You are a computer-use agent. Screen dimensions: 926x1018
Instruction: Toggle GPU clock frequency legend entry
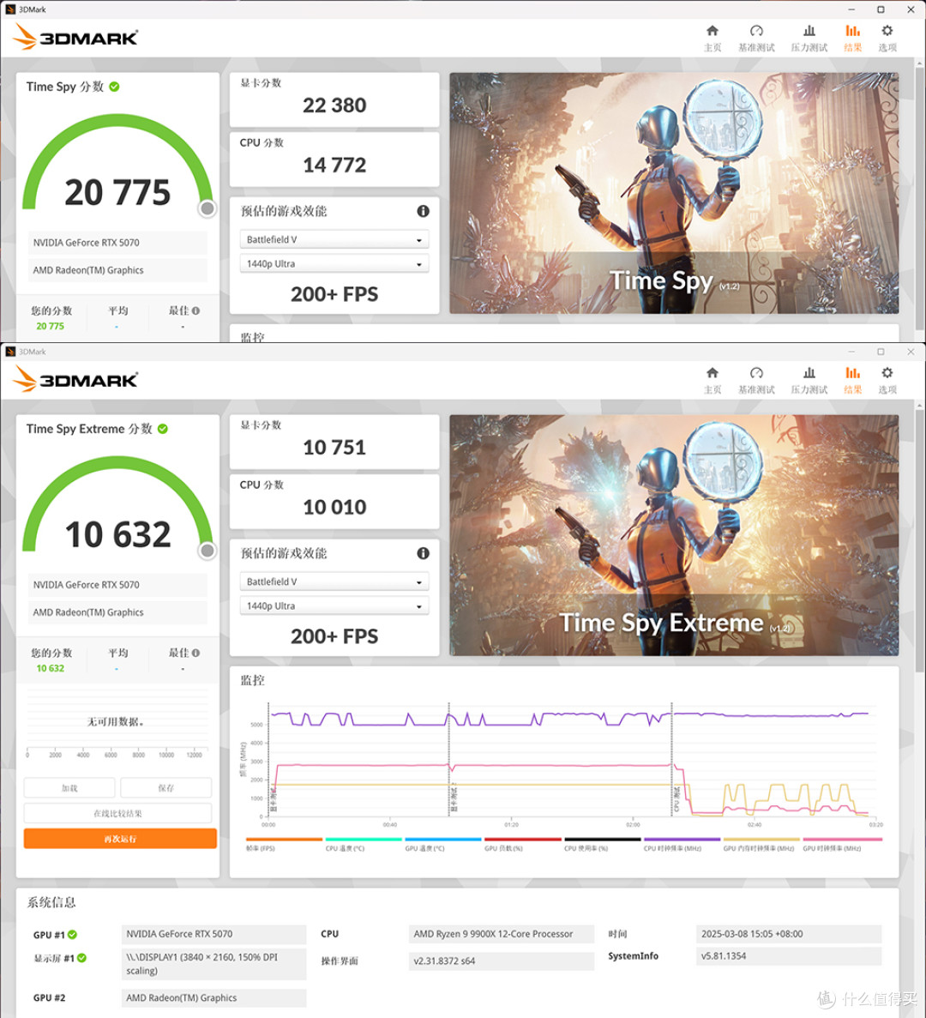point(842,843)
